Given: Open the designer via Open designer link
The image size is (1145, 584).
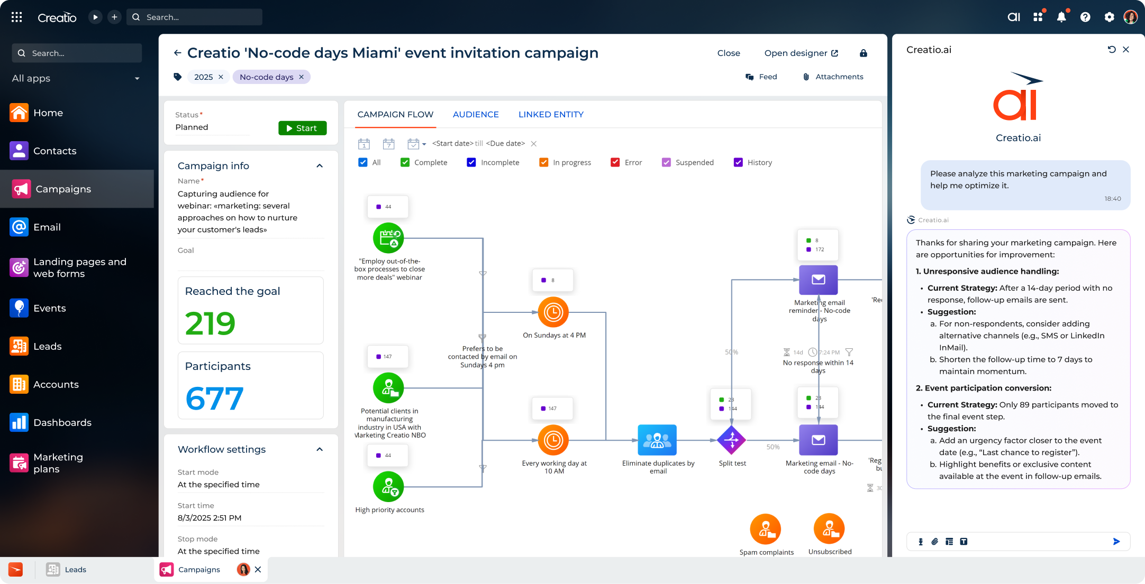Looking at the screenshot, I should pos(801,53).
